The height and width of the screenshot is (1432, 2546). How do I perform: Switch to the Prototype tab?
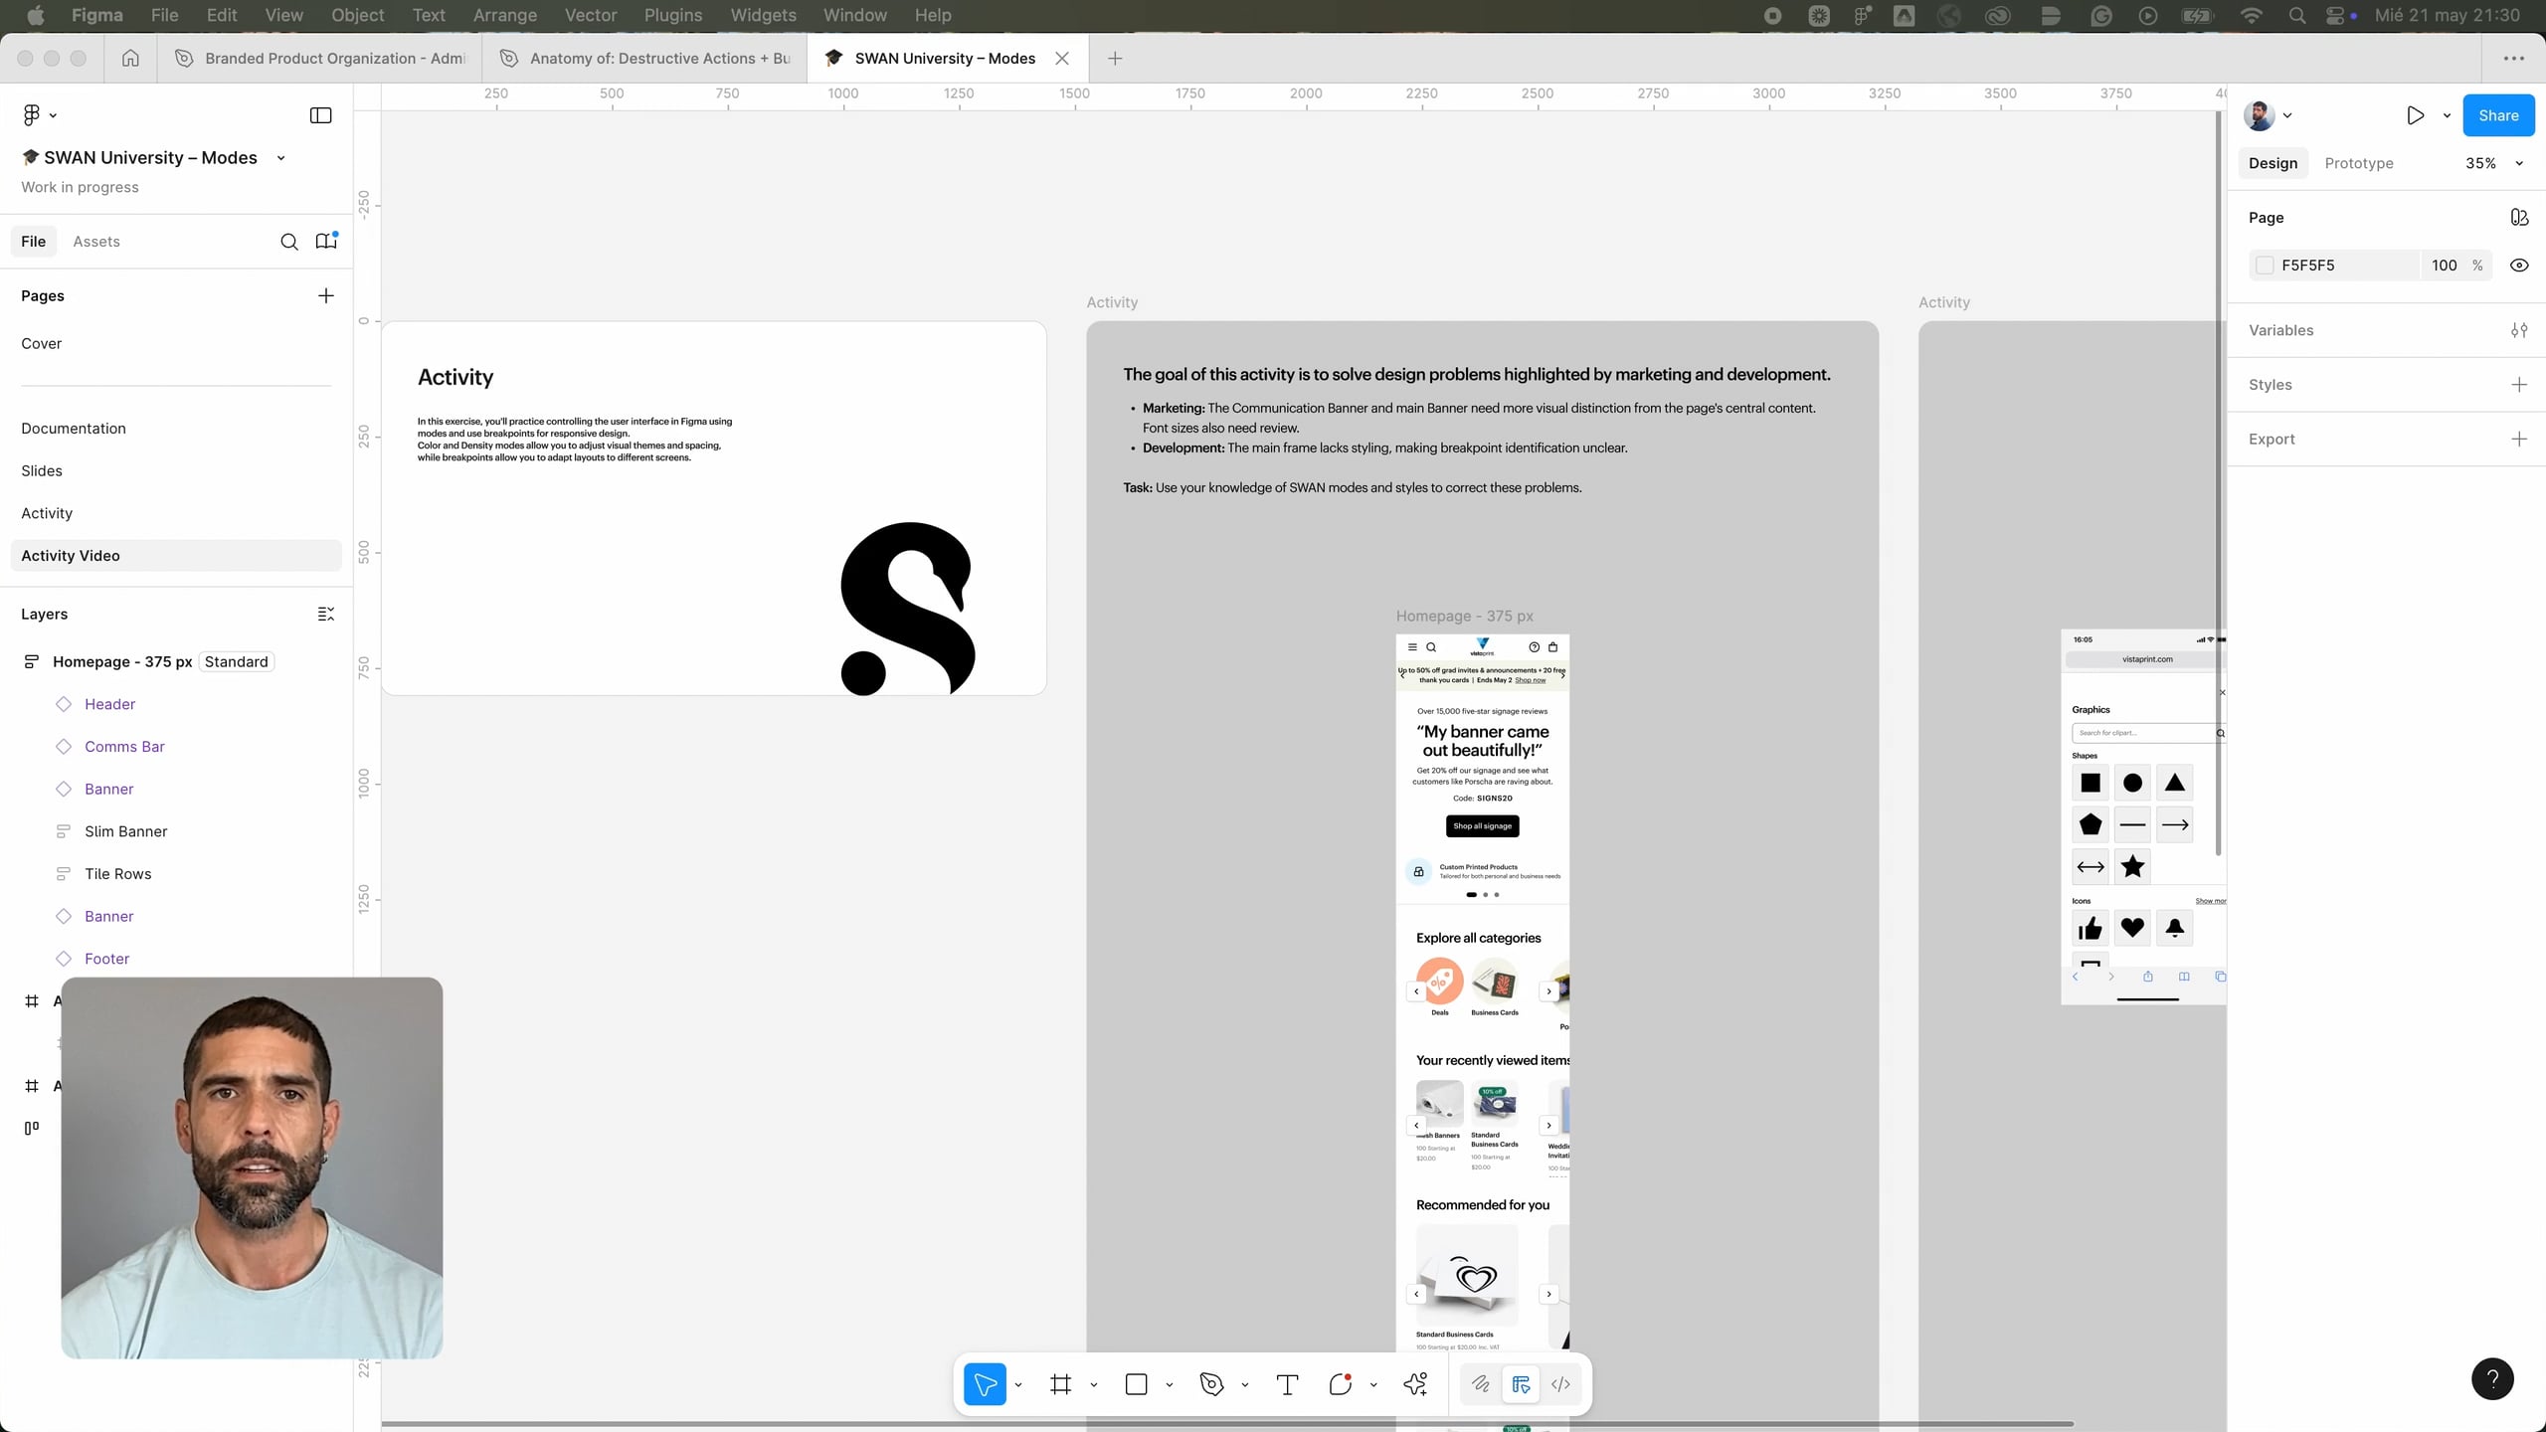(2359, 163)
